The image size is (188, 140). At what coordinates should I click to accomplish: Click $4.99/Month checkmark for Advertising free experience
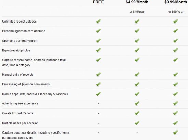(x=137, y=103)
